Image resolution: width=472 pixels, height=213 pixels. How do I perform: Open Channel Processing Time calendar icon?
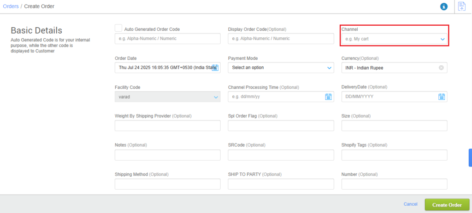click(x=328, y=97)
